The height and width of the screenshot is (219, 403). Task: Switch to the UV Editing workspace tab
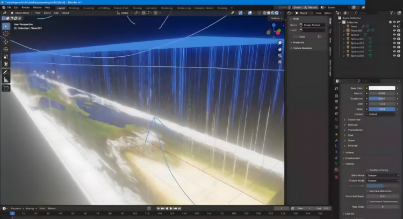104,8
